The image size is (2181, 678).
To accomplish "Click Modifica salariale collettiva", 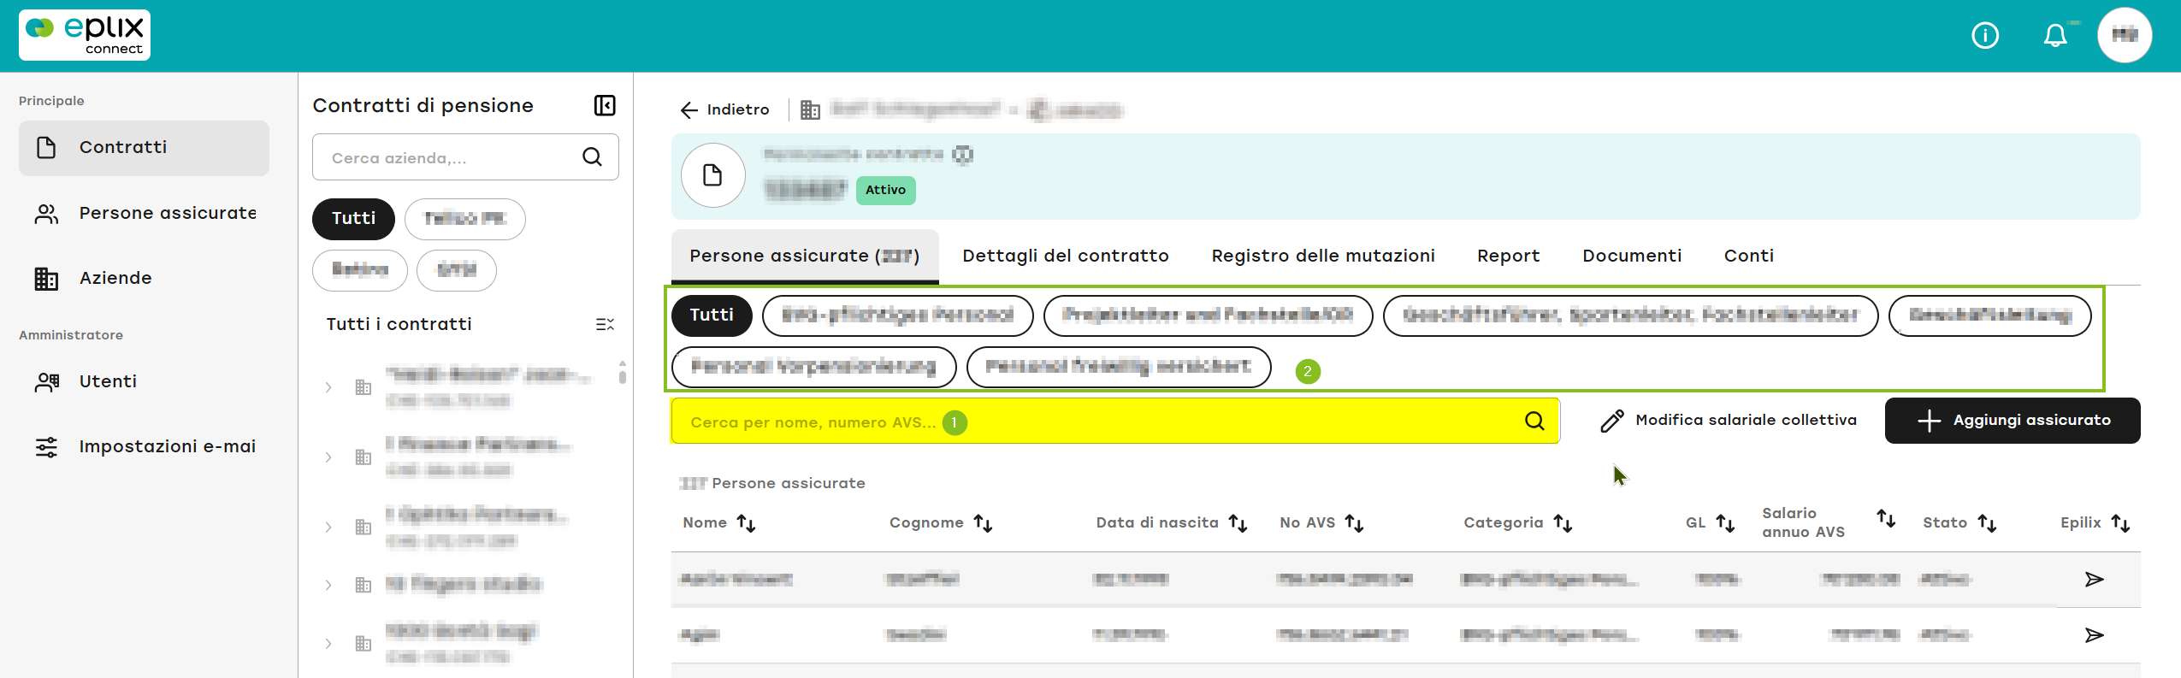I will click(1729, 421).
